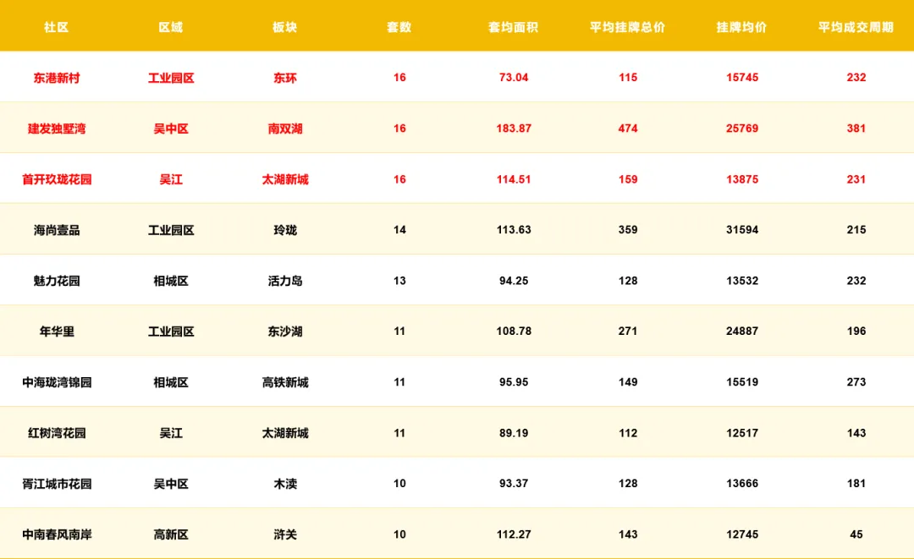Image resolution: width=914 pixels, height=559 pixels.
Task: Select the community name 中南春风南岸
Action: tap(57, 534)
